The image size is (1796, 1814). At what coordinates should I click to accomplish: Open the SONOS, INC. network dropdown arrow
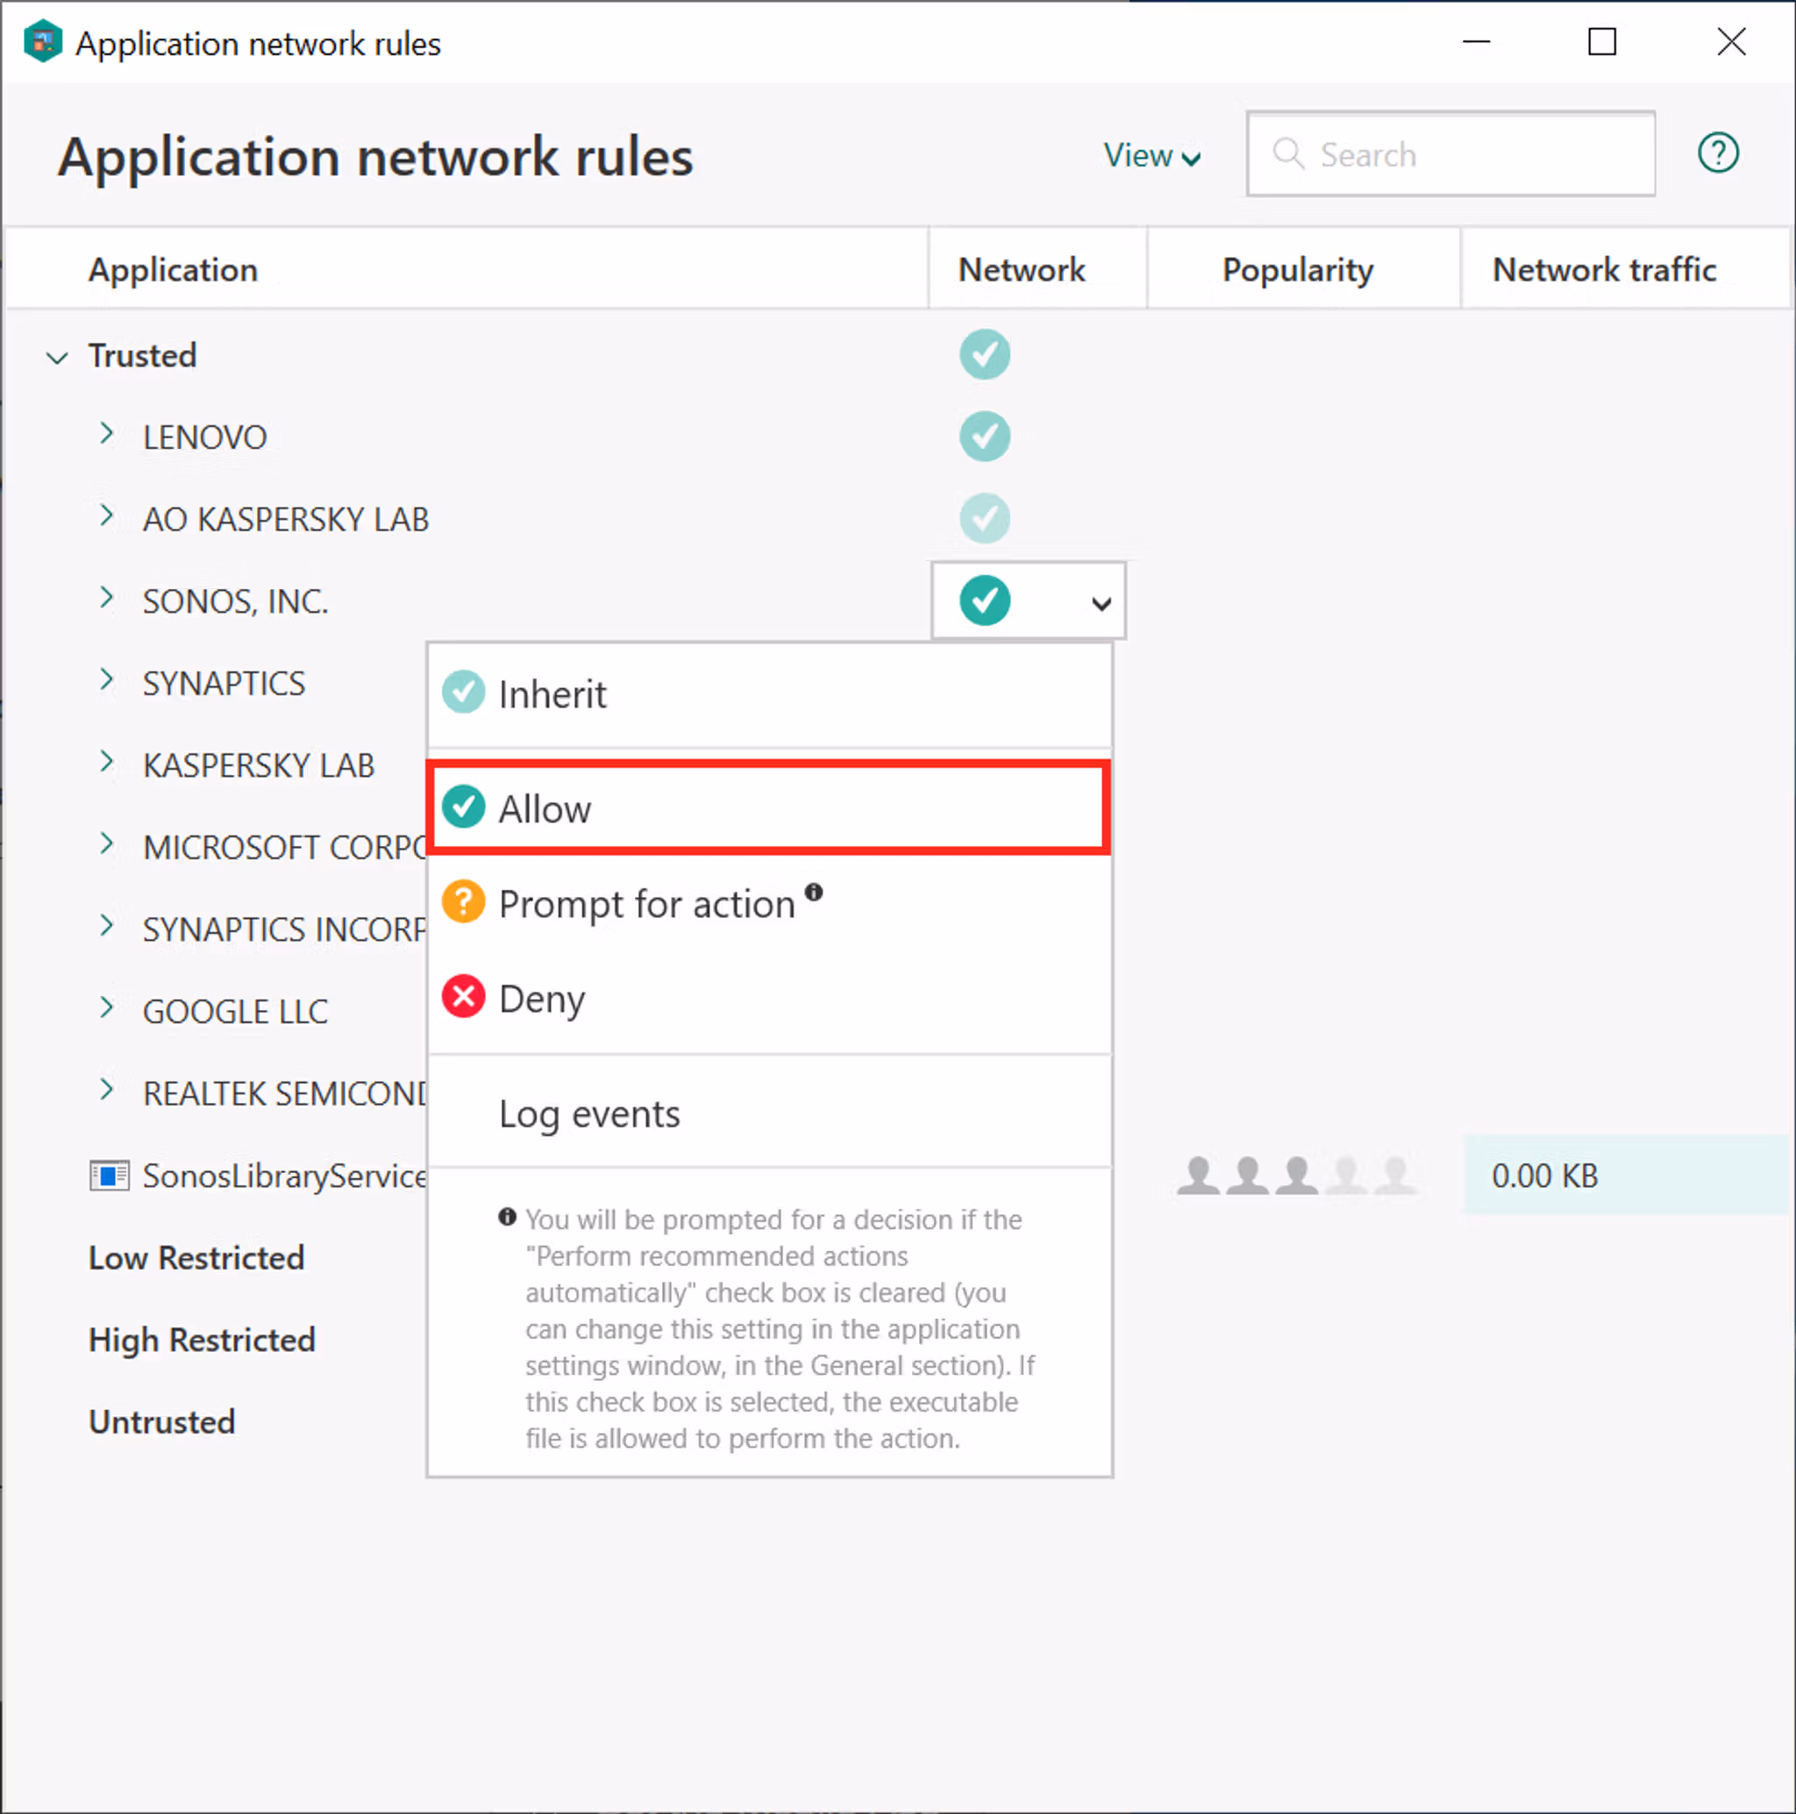pos(1101,603)
